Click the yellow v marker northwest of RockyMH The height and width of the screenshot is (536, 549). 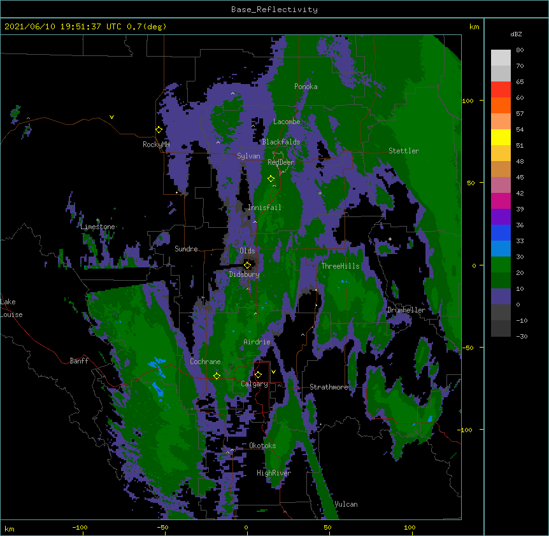tap(111, 117)
